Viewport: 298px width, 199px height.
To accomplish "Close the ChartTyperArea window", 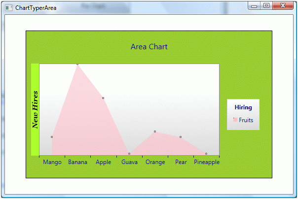I will click(x=283, y=6).
